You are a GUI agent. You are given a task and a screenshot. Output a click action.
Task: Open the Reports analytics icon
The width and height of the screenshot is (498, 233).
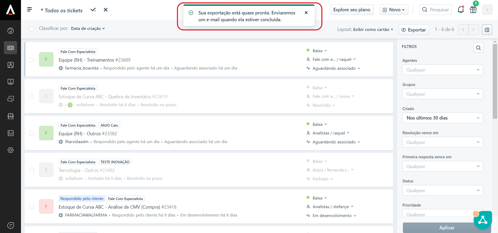10,133
